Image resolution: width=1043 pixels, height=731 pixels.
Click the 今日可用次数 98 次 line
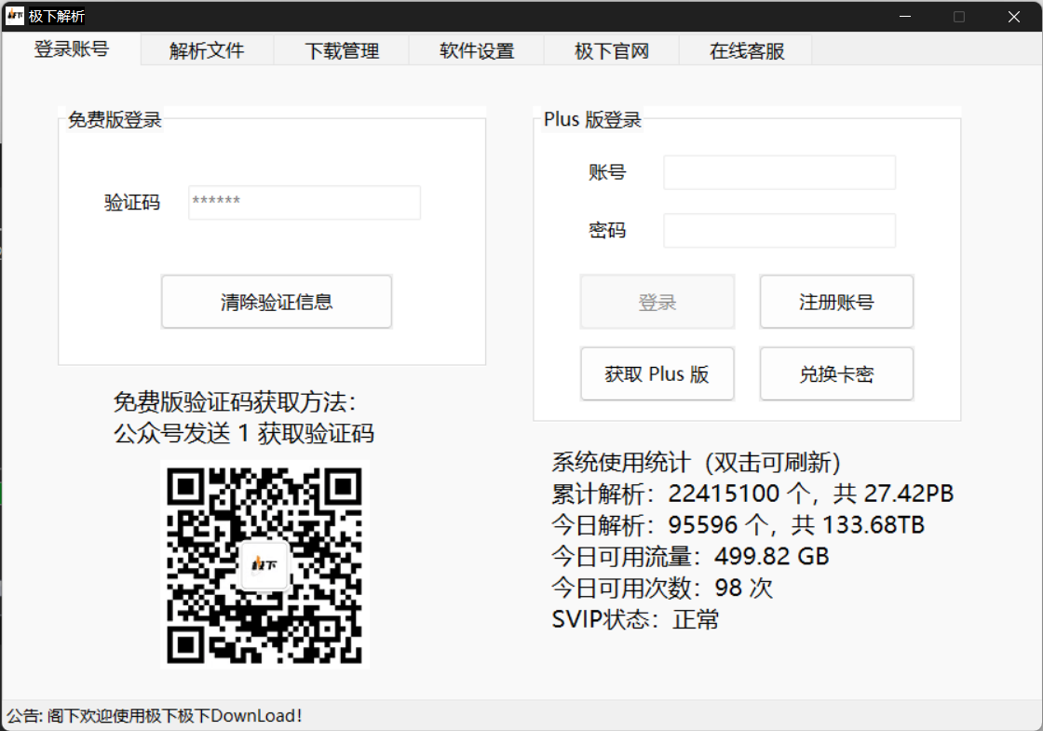pos(662,588)
